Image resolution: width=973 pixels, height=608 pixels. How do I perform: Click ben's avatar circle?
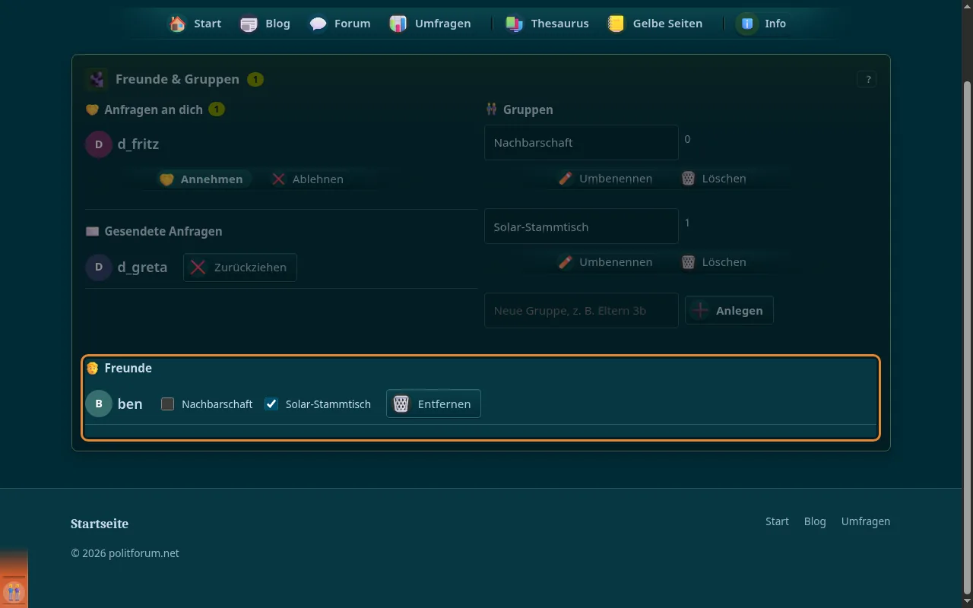pyautogui.click(x=99, y=404)
